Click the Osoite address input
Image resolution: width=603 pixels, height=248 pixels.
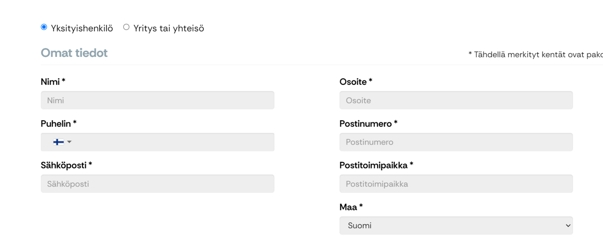456,100
